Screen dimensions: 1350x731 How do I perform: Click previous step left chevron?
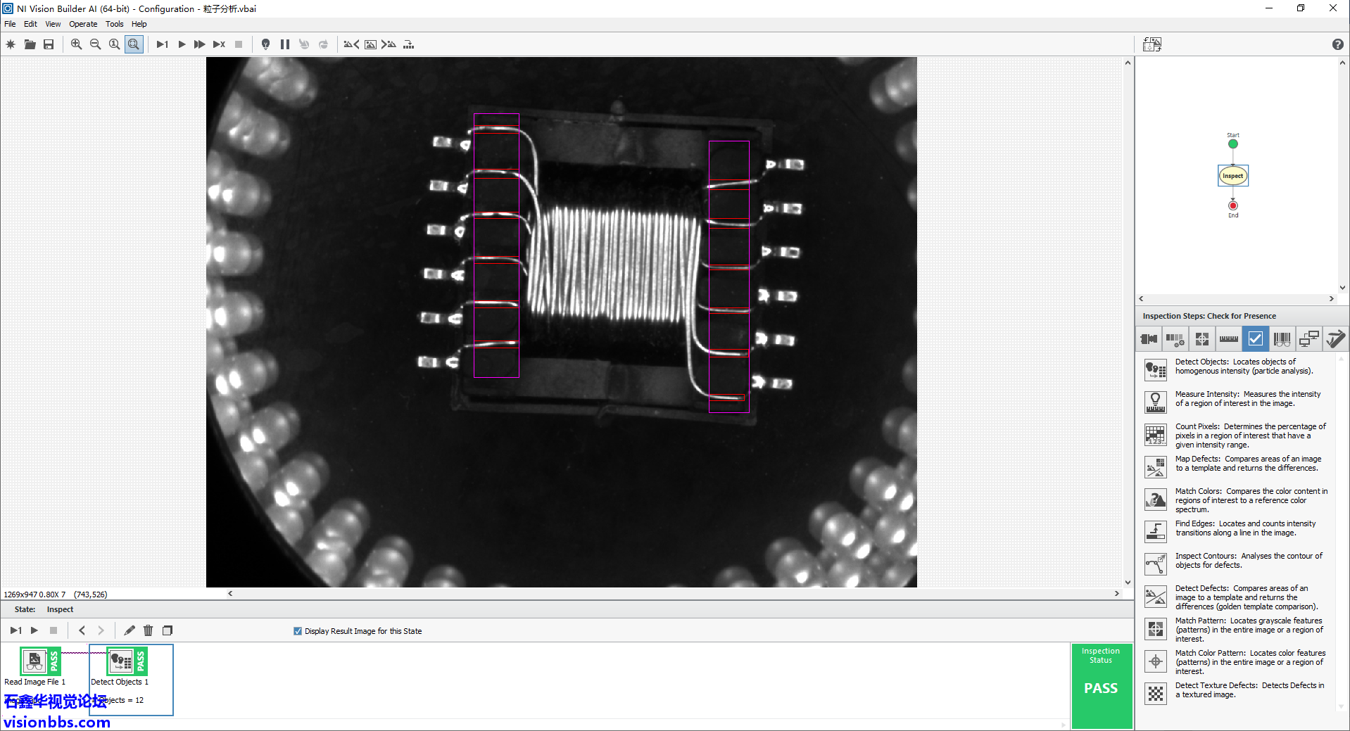(82, 630)
